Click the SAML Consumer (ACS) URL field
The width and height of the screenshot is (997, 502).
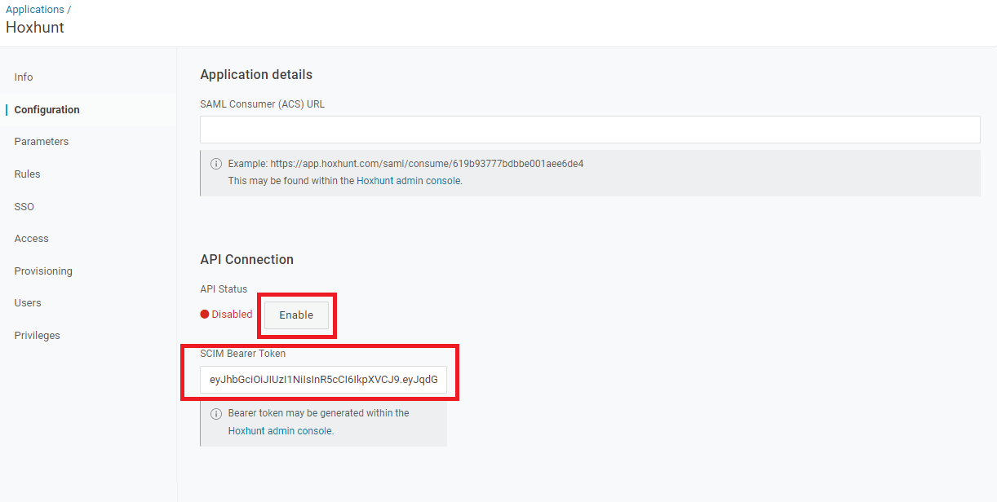[590, 130]
